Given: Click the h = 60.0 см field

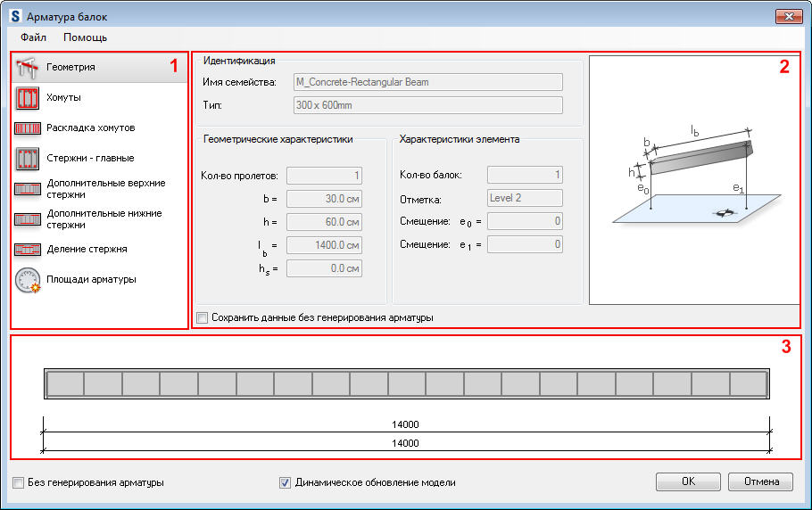Looking at the screenshot, I should [324, 222].
